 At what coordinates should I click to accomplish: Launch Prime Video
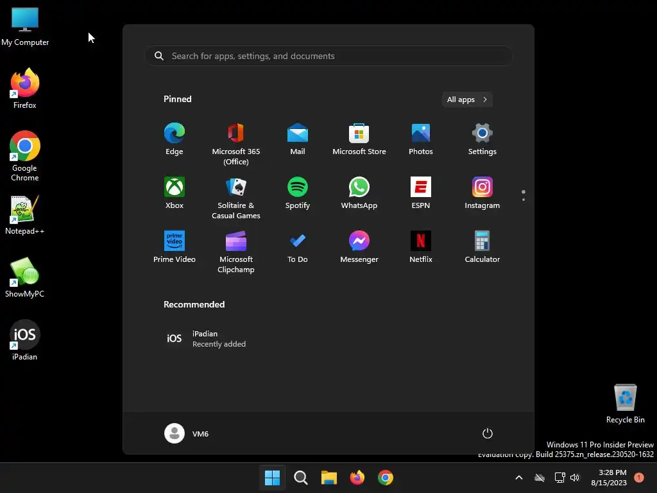(175, 247)
